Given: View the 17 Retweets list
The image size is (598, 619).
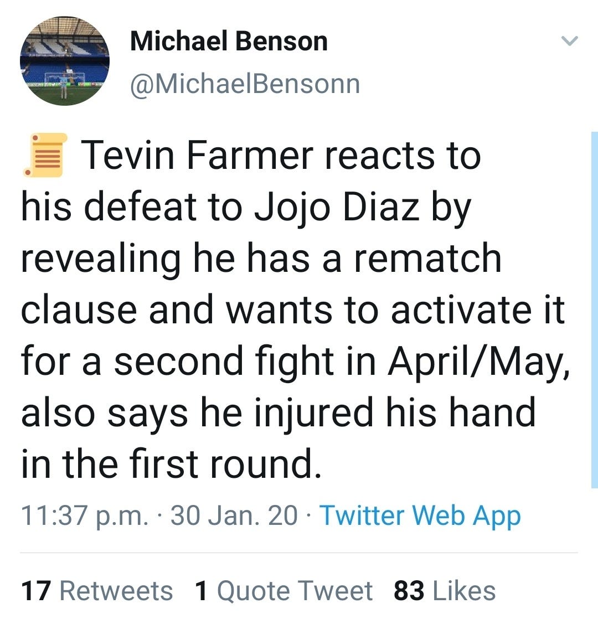Looking at the screenshot, I should 97,590.
